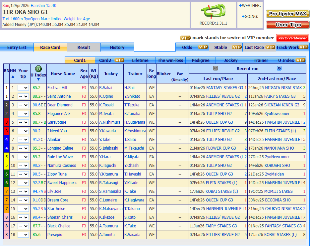Select the U Index VIP sub-tab
The height and width of the screenshot is (246, 312).
[x=291, y=60]
